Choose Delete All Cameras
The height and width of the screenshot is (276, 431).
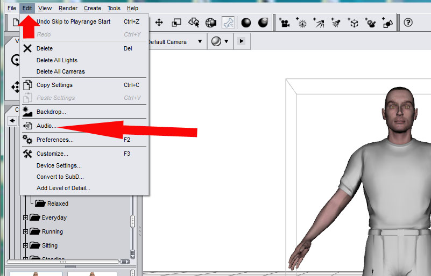[84, 71]
